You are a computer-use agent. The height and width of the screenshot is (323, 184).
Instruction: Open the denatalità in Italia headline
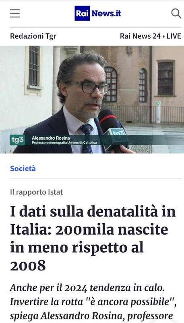(x=93, y=238)
